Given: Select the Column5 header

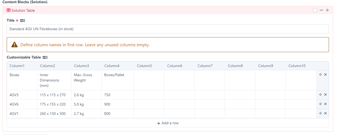Looking at the screenshot, I should coord(144,66).
